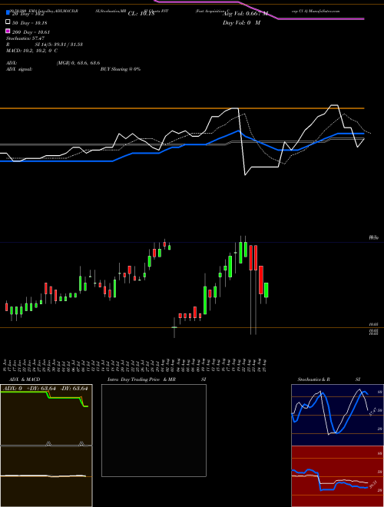Click the 'ADX & MACD' panel title

point(25,379)
